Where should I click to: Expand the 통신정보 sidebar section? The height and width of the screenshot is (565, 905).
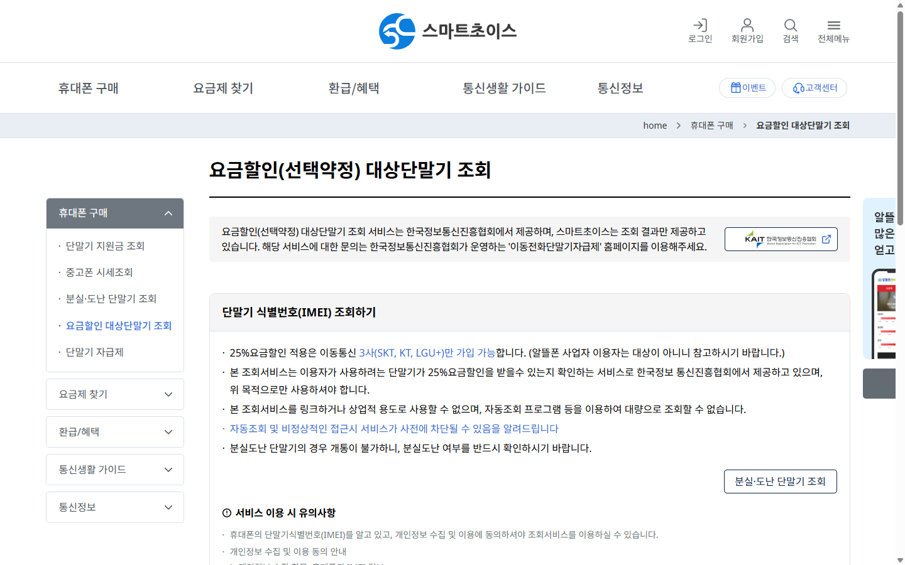pos(115,507)
